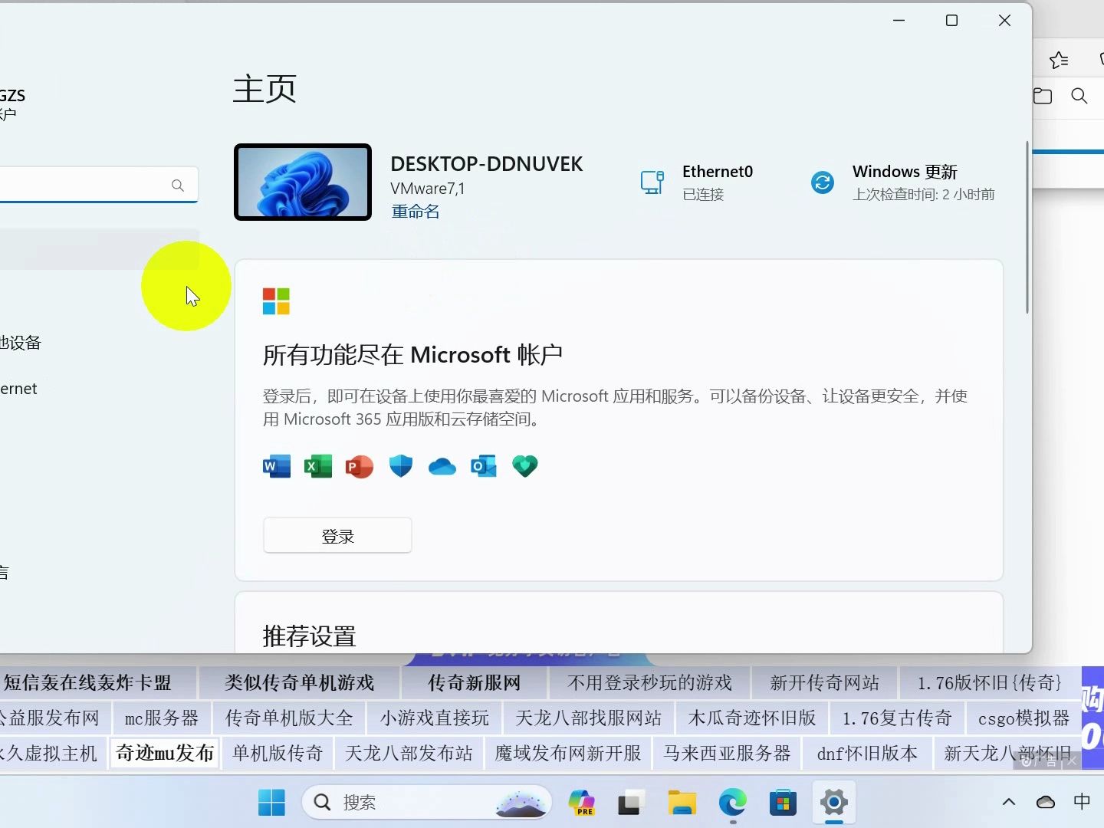1104x828 pixels.
Task: Open the 天龙八部找服网站 link
Action: click(x=588, y=718)
